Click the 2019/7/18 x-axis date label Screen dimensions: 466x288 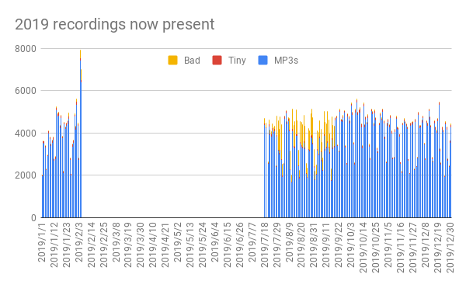click(x=265, y=245)
